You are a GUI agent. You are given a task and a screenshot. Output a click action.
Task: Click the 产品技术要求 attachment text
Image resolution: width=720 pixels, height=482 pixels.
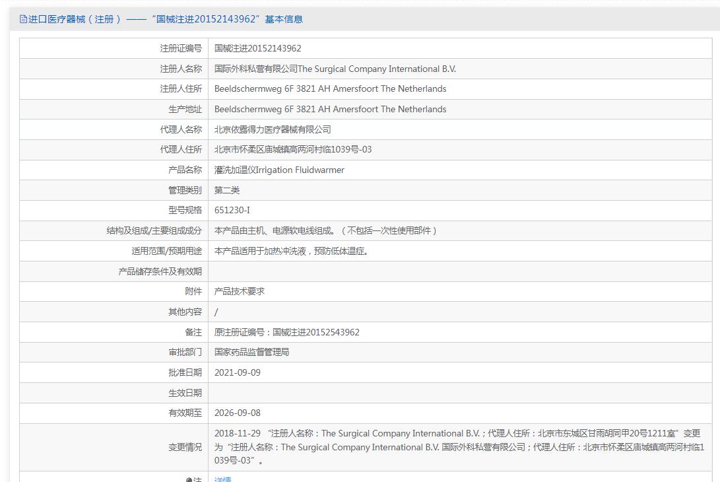(240, 291)
